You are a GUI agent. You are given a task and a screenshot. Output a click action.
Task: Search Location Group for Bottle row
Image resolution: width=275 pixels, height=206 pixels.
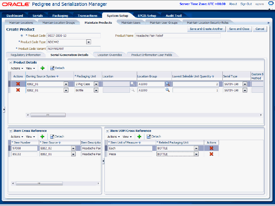(x=168, y=90)
